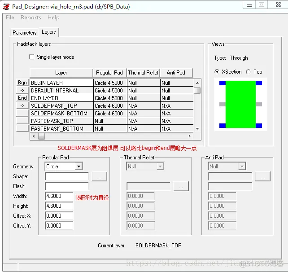Image resolution: width=288 pixels, height=272 pixels.
Task: Select the Top view radio button
Action: 249,72
